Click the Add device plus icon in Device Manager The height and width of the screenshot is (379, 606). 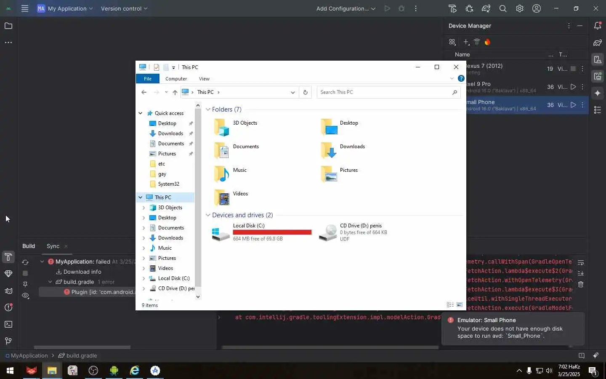[466, 42]
